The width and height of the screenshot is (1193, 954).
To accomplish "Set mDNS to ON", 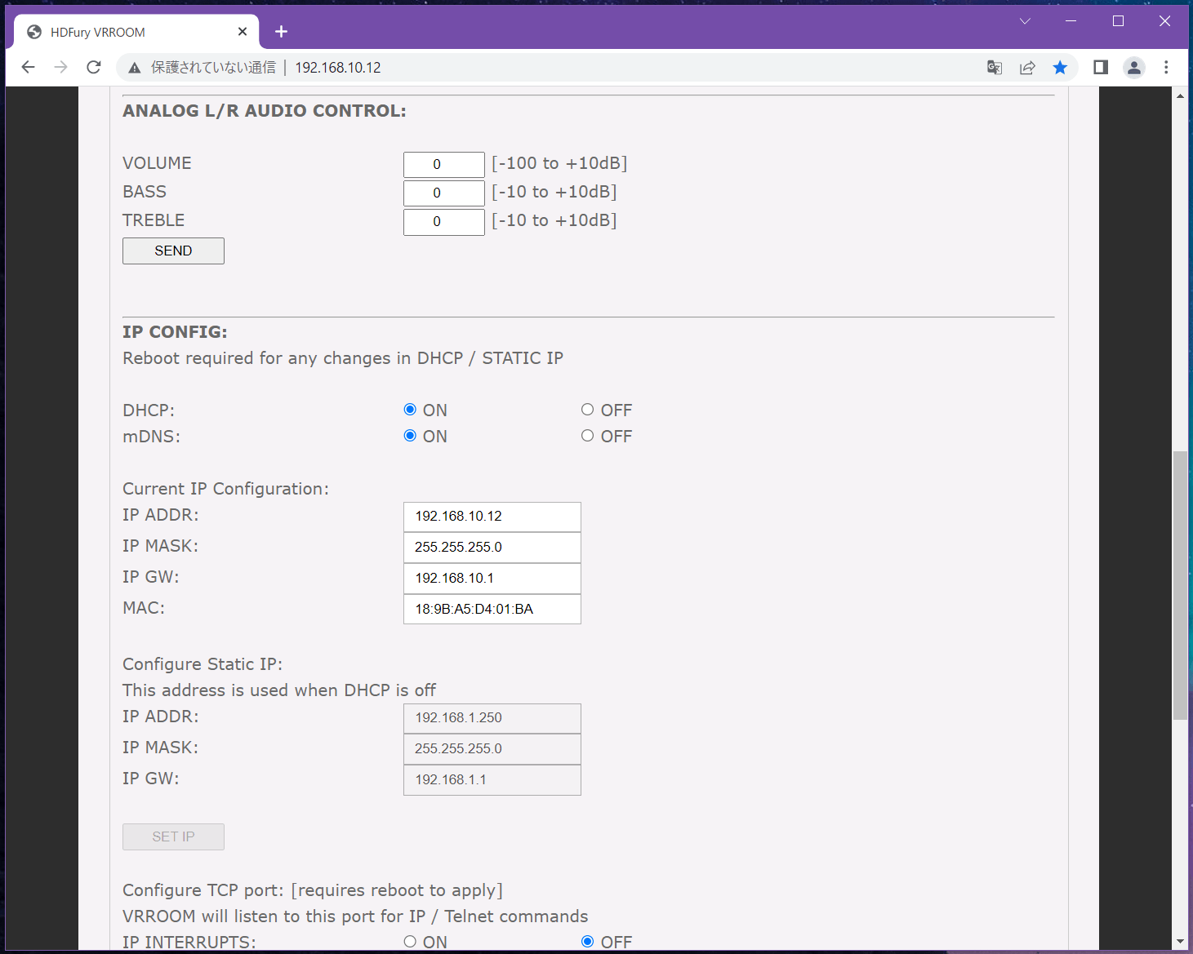I will [x=410, y=436].
